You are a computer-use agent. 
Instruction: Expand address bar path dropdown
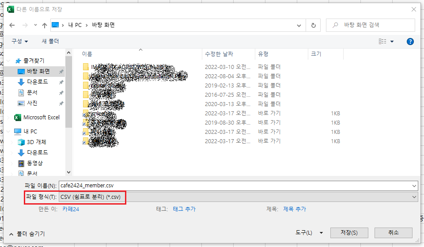point(299,26)
